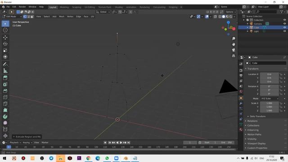Activate the Cursor tool
The width and height of the screenshot is (288, 162).
click(5, 30)
